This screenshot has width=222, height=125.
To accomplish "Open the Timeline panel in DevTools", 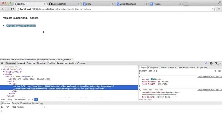I will (x=41, y=63).
